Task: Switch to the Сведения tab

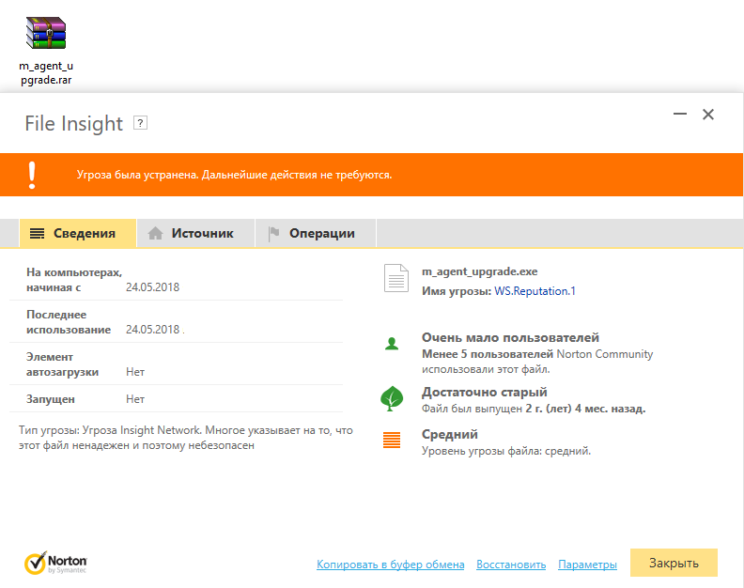Action: (78, 234)
